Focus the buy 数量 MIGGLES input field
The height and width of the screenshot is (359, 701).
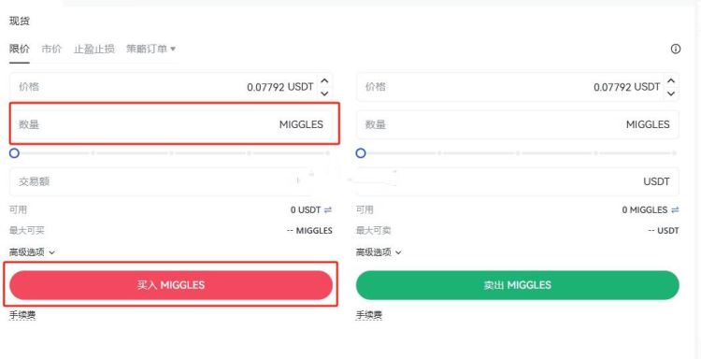click(171, 124)
